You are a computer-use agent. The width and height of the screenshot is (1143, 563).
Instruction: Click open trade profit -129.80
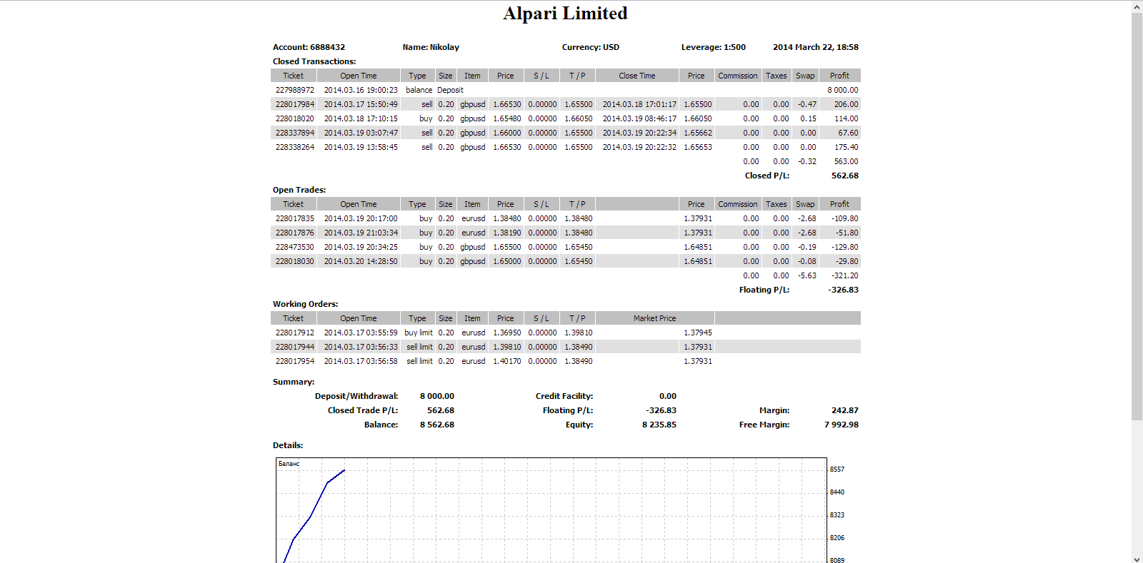(845, 247)
